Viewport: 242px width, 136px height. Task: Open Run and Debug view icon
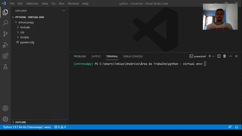[5, 45]
